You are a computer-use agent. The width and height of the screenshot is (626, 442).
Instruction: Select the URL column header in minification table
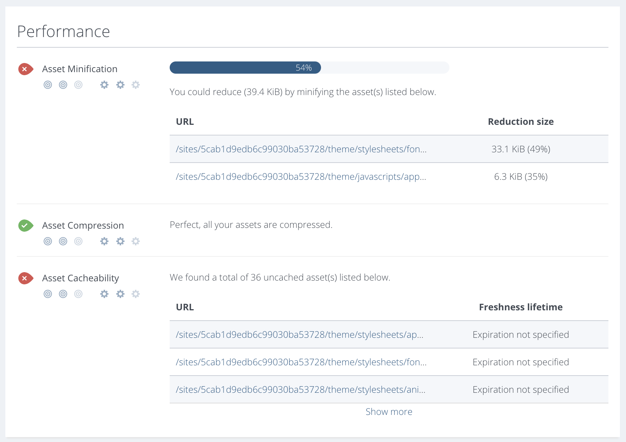(x=185, y=121)
